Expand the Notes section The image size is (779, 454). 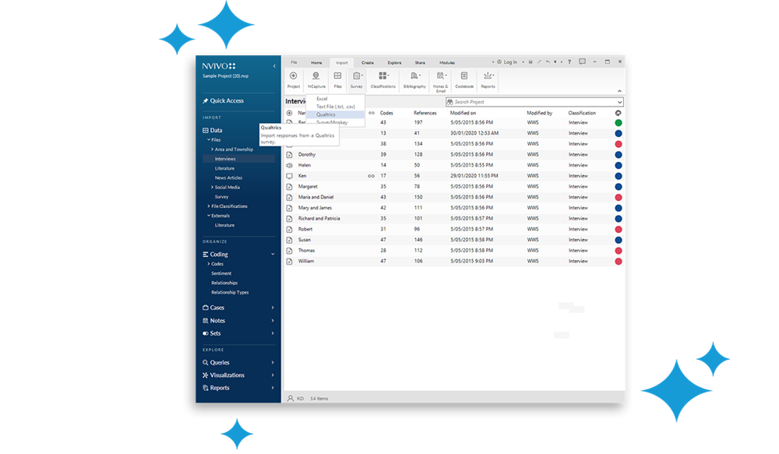[273, 321]
